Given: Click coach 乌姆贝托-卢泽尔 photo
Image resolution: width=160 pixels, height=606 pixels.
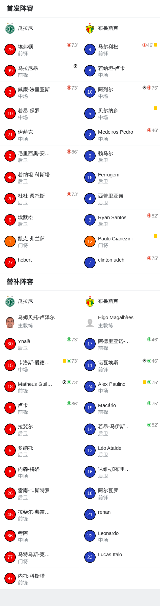Looking at the screenshot, I should coord(10,322).
